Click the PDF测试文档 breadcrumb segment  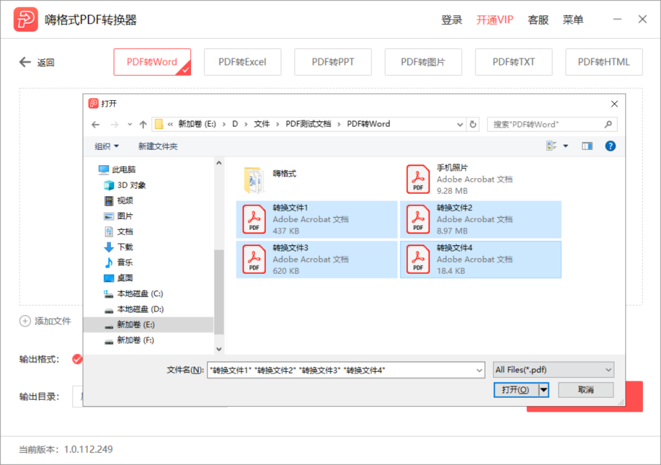point(308,124)
